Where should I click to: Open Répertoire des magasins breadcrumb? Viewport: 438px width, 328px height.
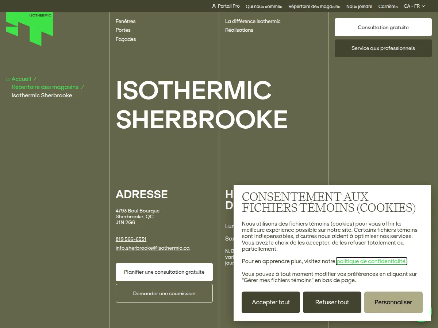(45, 87)
